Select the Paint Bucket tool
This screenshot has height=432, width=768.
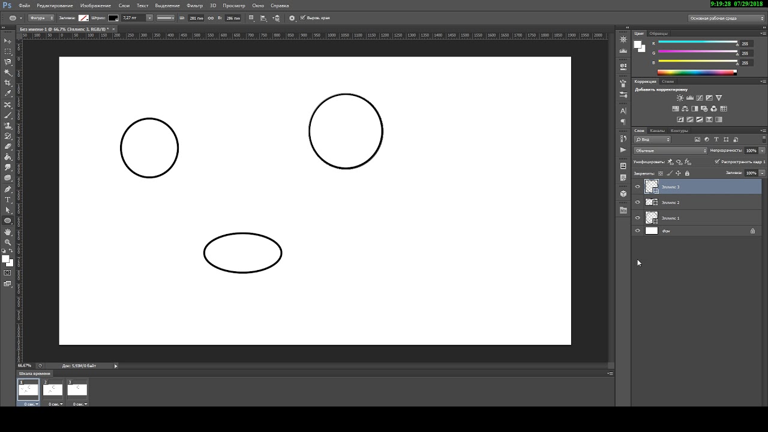coord(8,157)
